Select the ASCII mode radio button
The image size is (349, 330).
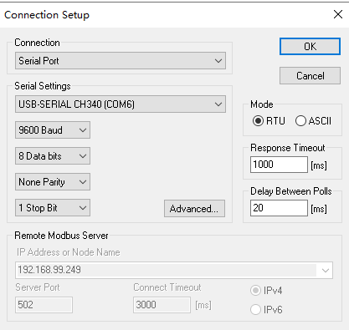click(300, 121)
